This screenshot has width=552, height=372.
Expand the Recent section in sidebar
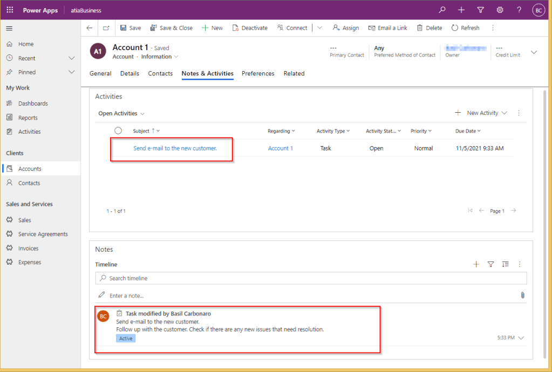click(71, 58)
